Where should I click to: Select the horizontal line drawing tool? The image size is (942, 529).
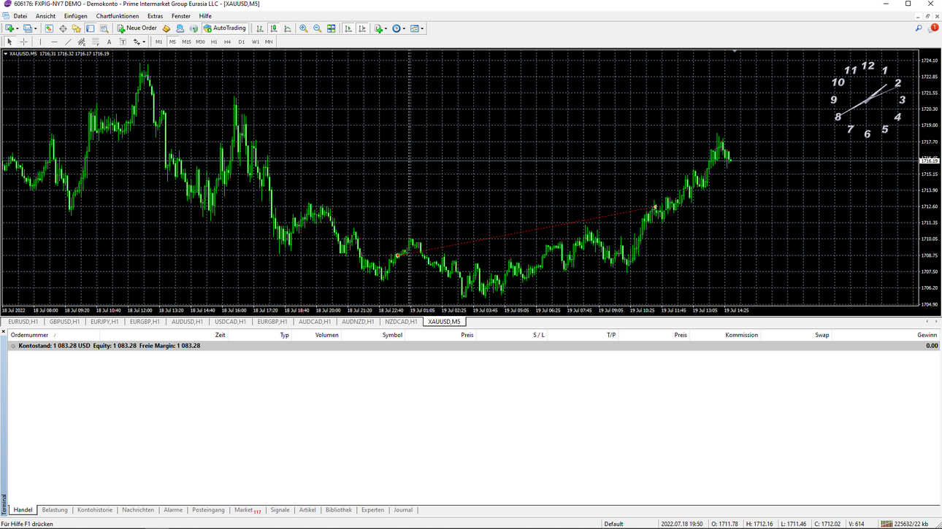click(x=54, y=42)
